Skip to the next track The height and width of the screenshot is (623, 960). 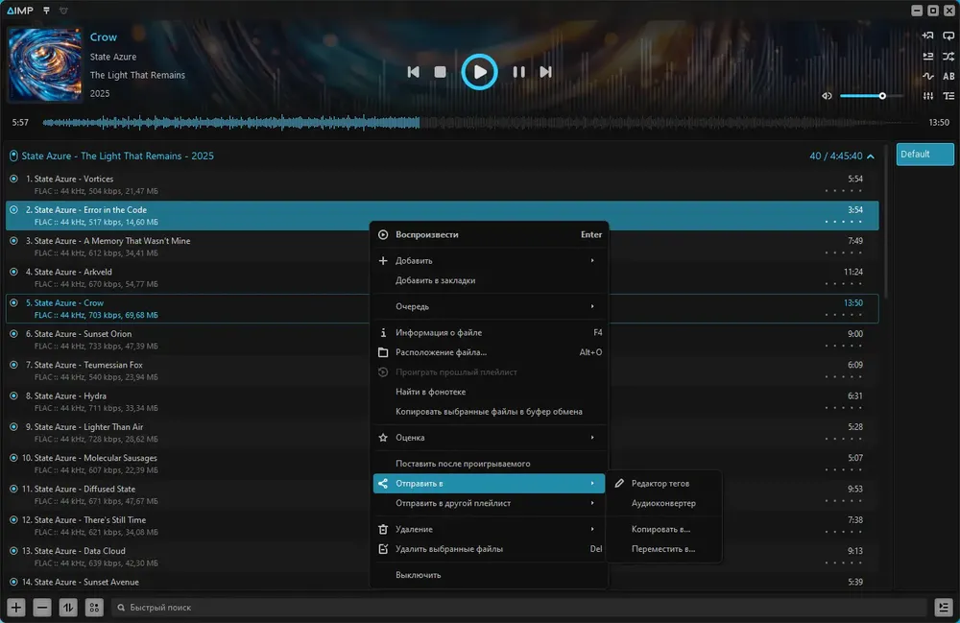[545, 72]
